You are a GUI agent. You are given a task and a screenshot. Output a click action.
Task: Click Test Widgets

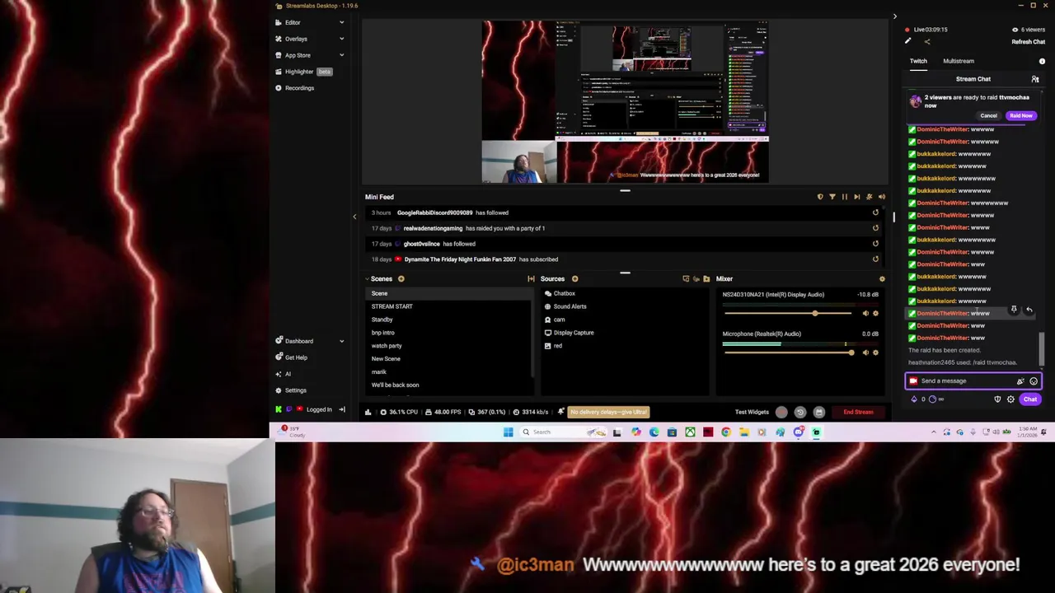752,412
